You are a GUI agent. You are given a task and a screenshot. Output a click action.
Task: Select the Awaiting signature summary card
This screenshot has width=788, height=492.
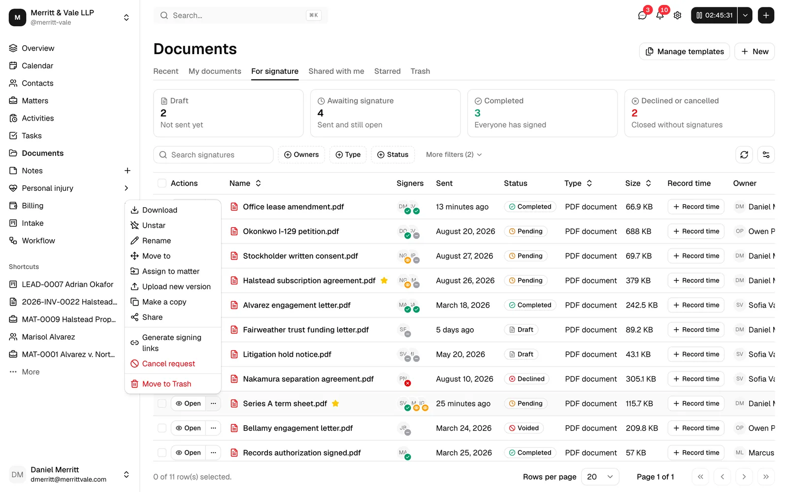pos(385,113)
